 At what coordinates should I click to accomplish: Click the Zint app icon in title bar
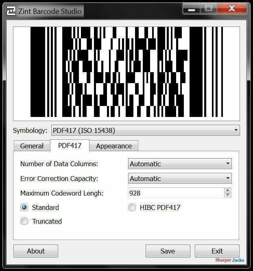[11, 11]
